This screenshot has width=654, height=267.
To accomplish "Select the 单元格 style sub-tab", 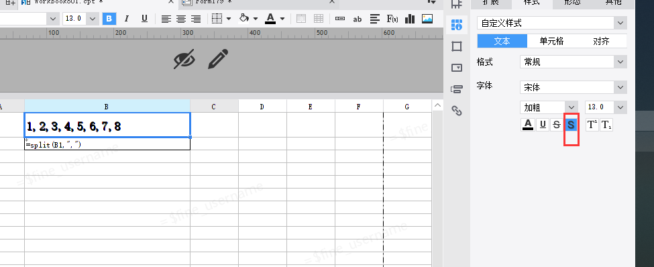I will tap(551, 42).
